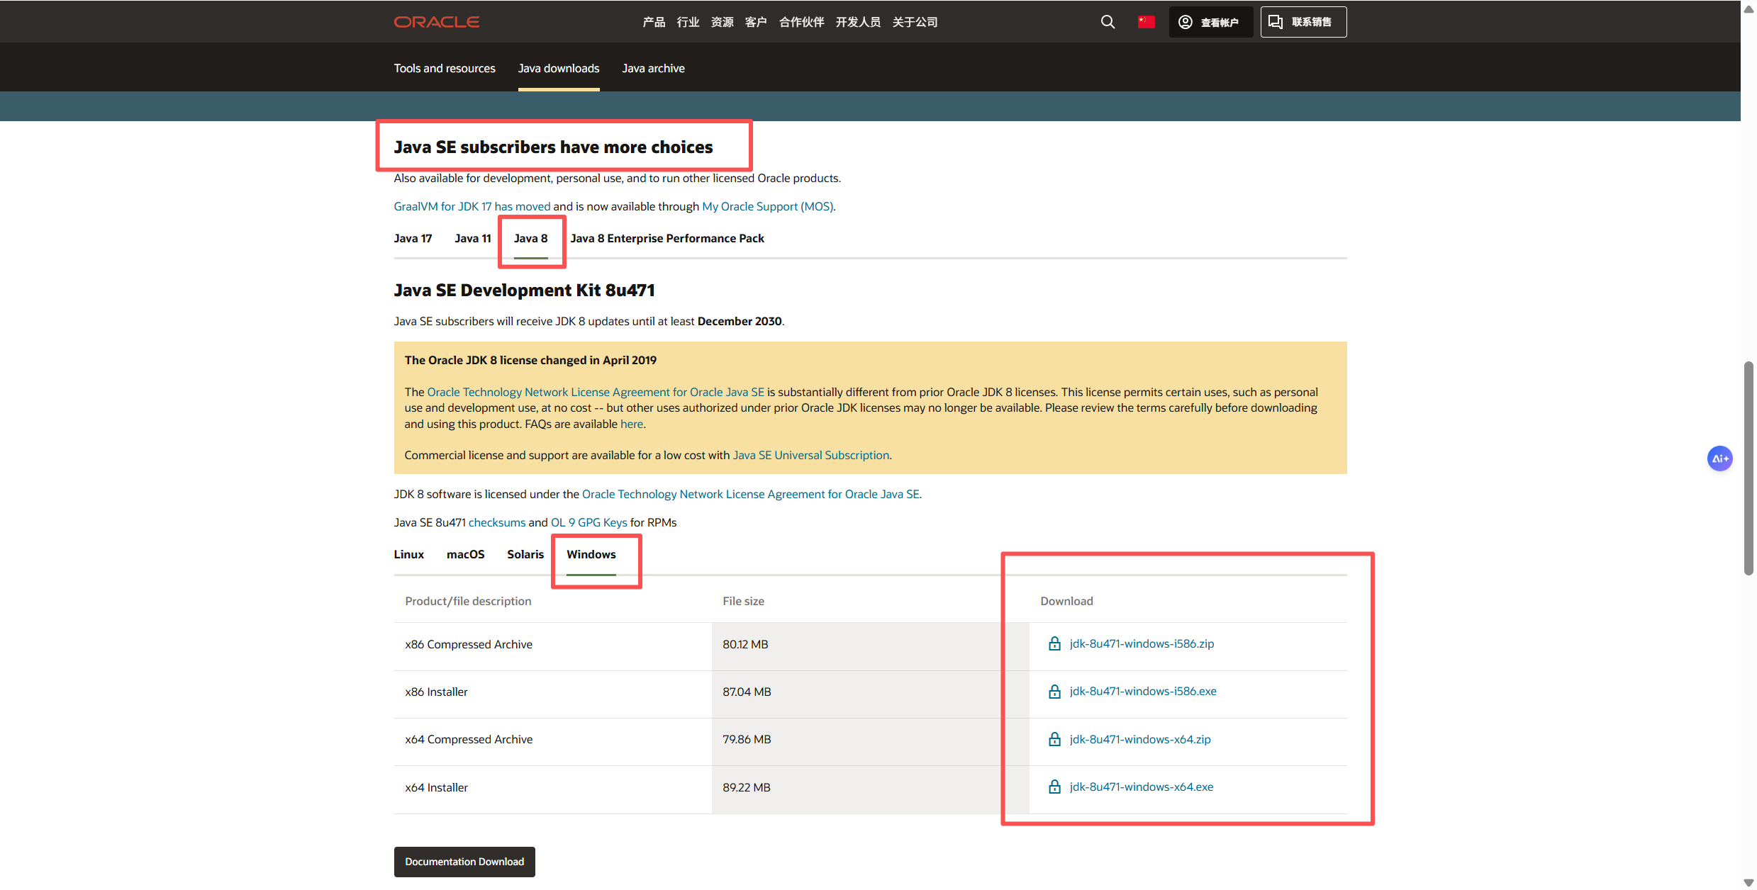Select the Linux platform tab

pyautogui.click(x=408, y=554)
